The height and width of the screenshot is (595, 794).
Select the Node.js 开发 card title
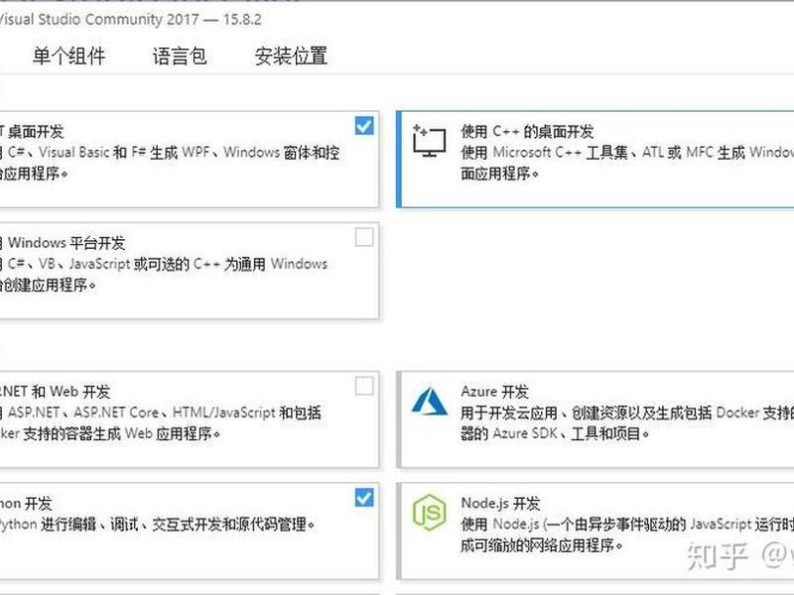coord(500,504)
